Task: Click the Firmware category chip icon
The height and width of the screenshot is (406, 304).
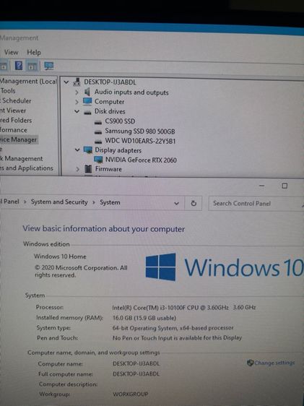Action: (88, 169)
